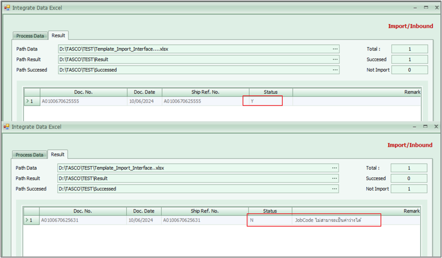Select the Result tab in lower window

click(58, 154)
